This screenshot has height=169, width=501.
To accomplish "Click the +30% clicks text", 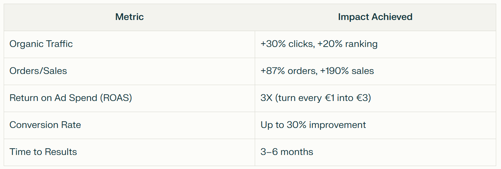I will coord(287,44).
